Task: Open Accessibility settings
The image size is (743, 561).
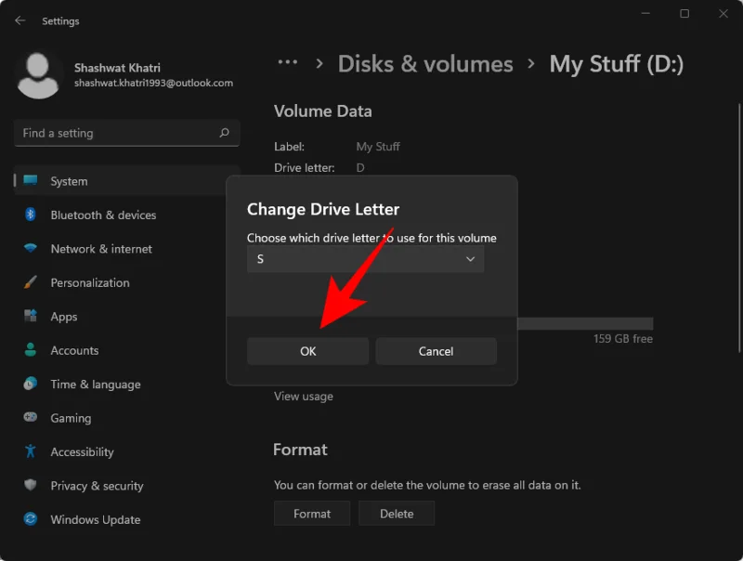Action: click(x=81, y=451)
